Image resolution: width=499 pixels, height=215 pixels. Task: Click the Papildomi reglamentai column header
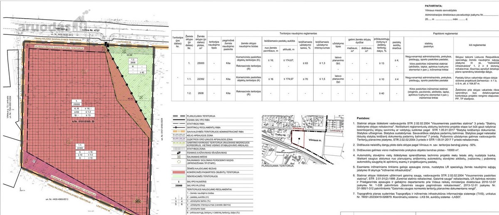click(444, 33)
